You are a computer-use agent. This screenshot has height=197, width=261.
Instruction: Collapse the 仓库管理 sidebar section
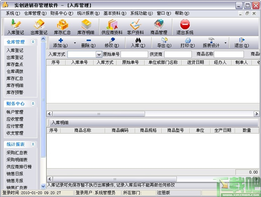point(33,42)
